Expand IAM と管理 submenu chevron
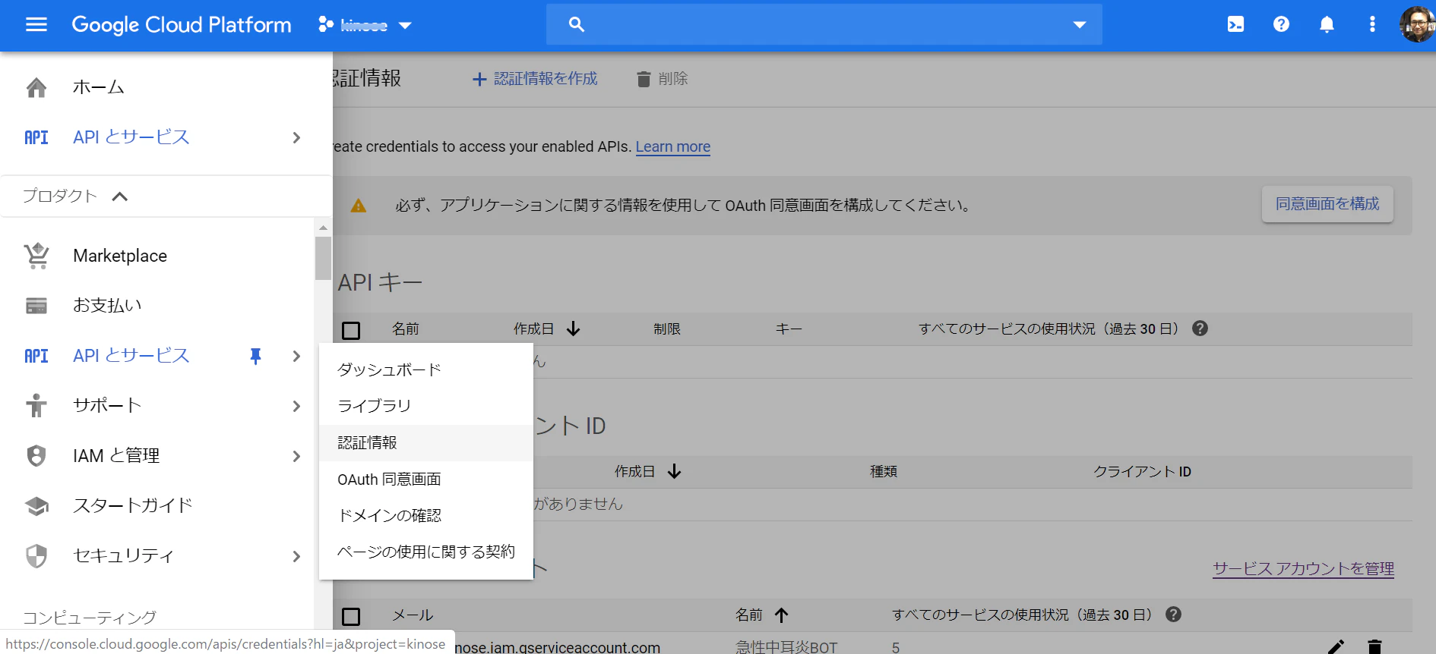Viewport: 1436px width, 654px height. click(x=296, y=456)
